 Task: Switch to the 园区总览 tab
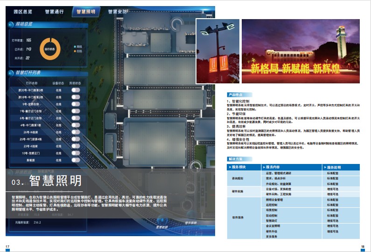[22, 11]
